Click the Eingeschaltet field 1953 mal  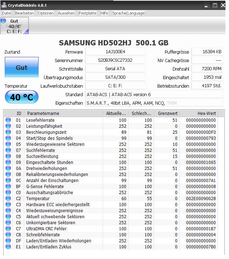[x=207, y=77]
